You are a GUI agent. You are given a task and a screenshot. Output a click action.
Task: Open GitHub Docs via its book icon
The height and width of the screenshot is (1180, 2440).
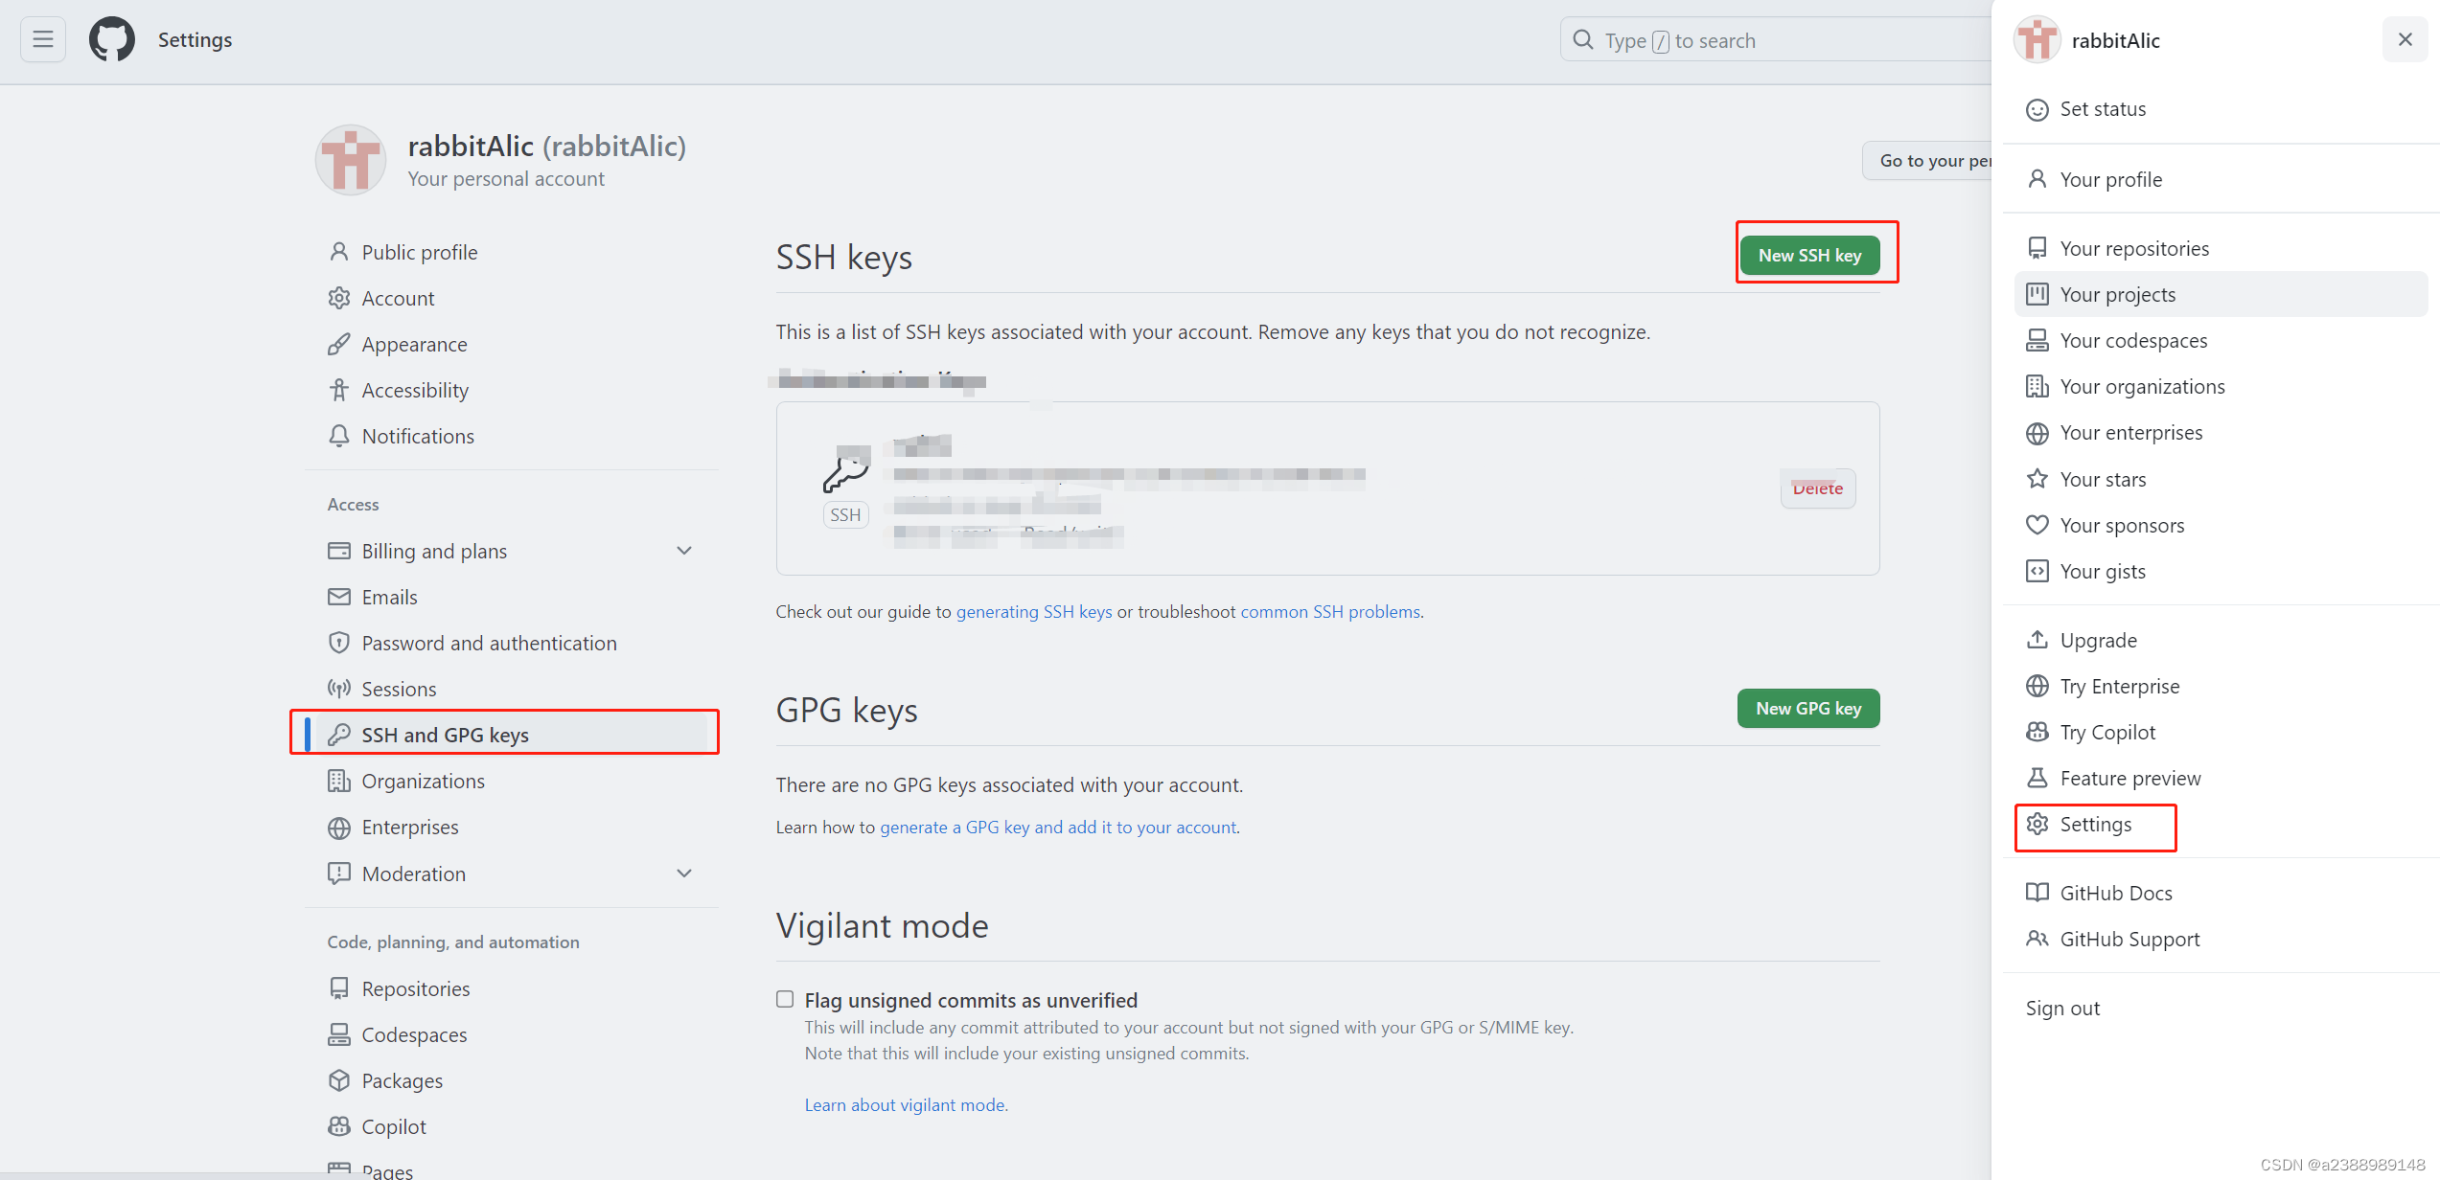pyautogui.click(x=2037, y=892)
